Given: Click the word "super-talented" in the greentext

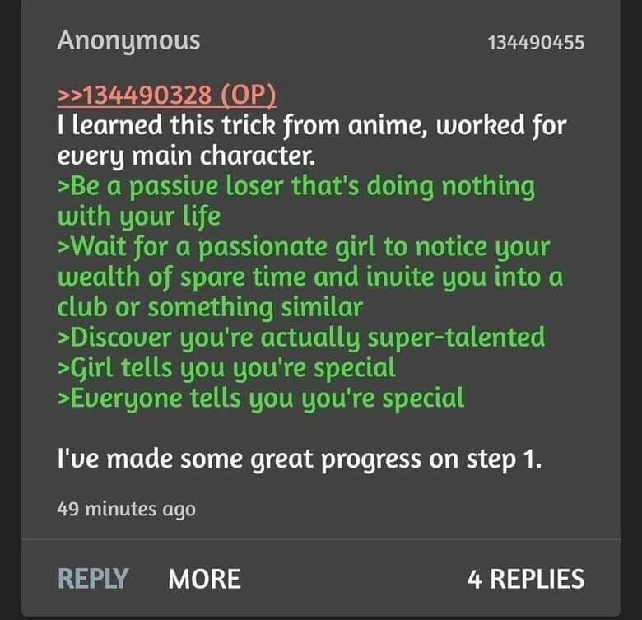Looking at the screenshot, I should [456, 338].
